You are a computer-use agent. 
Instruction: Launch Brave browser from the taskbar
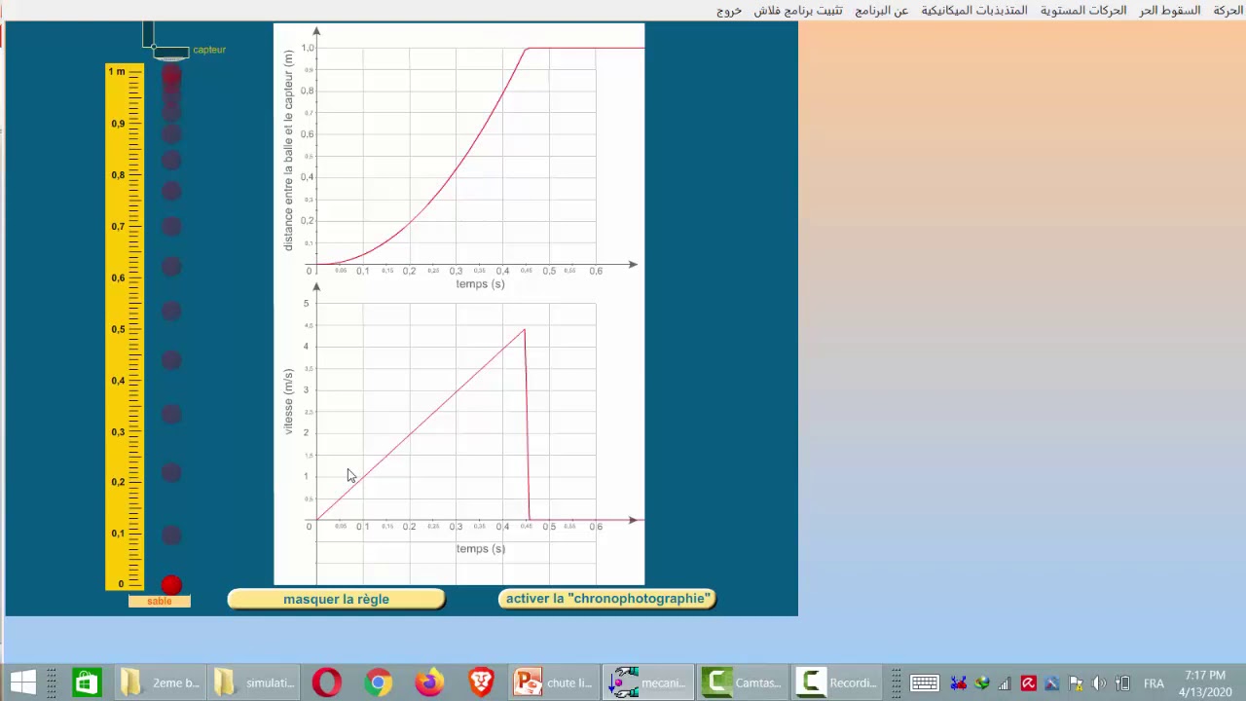click(481, 683)
